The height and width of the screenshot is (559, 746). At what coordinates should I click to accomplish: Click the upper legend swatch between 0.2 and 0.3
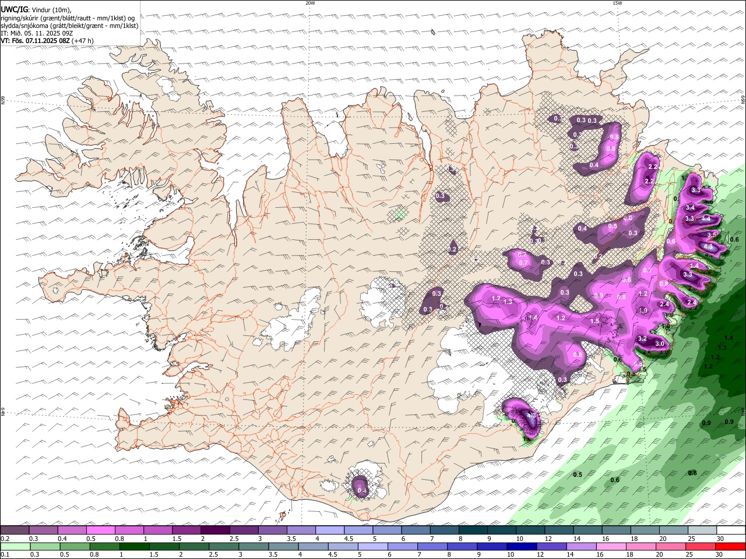tap(15, 530)
